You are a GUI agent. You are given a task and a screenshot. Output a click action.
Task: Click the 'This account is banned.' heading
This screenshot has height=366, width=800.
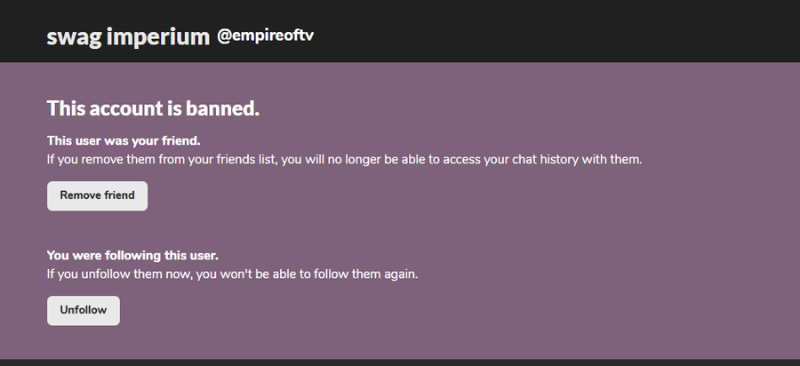coord(153,108)
